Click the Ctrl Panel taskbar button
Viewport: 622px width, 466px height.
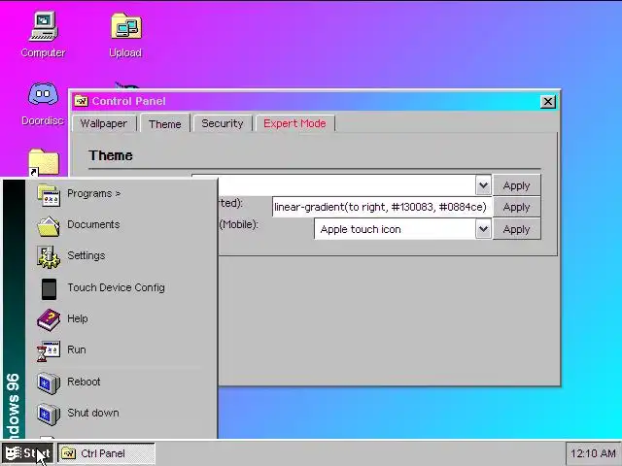(106, 453)
